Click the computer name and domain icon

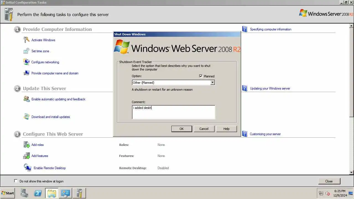click(26, 73)
